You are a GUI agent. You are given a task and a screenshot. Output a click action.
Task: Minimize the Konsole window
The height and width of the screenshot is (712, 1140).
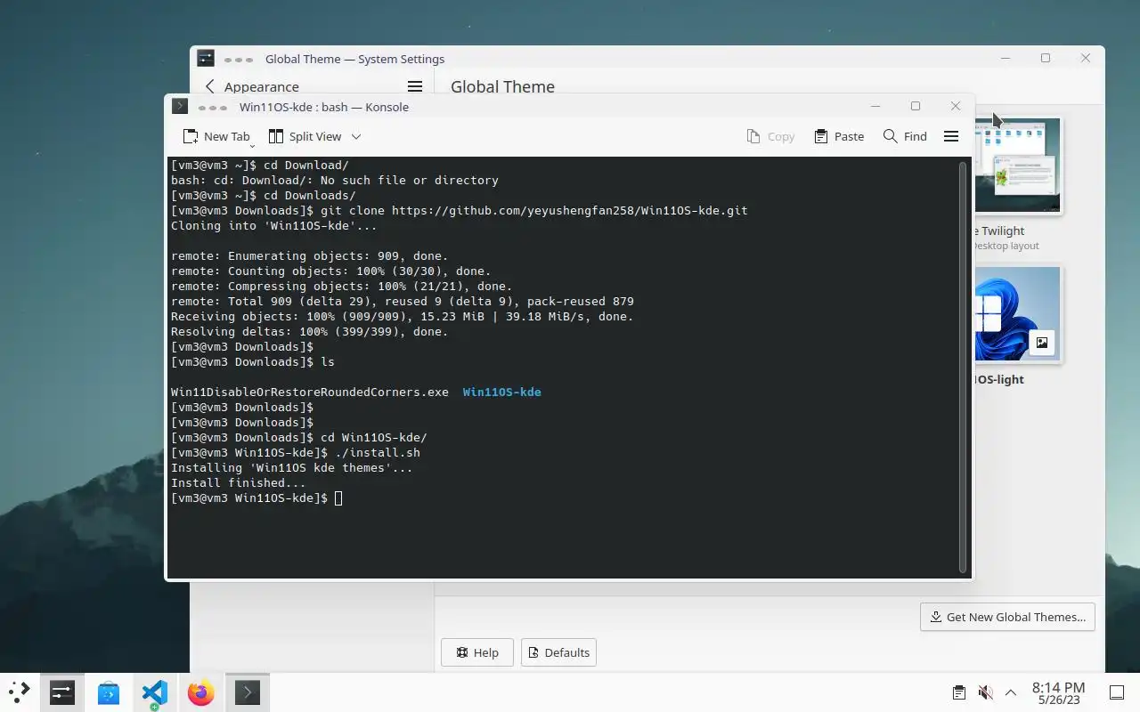875,106
